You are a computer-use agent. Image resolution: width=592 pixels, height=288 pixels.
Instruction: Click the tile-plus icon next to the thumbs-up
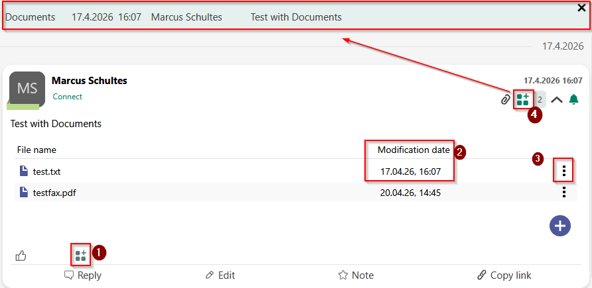pos(80,255)
